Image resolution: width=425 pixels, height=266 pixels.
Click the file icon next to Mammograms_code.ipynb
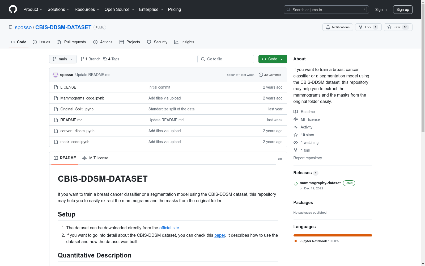click(56, 98)
